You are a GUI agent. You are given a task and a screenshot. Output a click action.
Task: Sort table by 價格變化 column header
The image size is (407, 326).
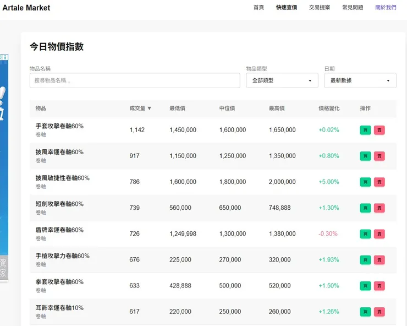pyautogui.click(x=329, y=108)
